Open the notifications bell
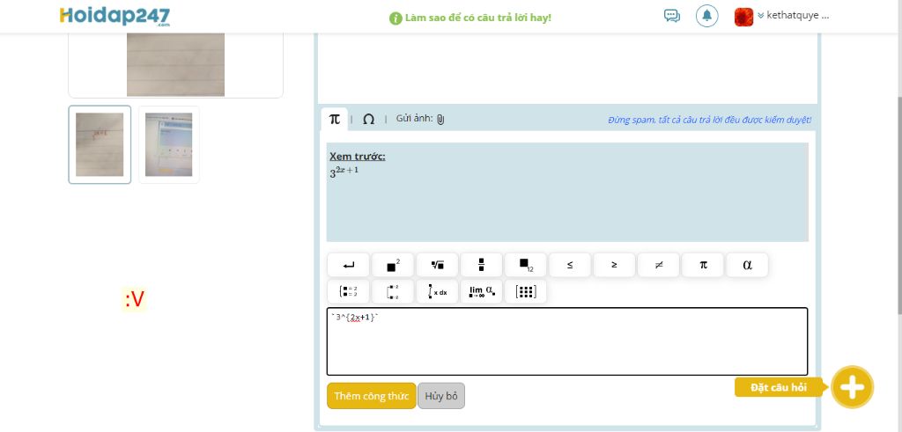Viewport: 902px width, 432px height. pos(707,16)
